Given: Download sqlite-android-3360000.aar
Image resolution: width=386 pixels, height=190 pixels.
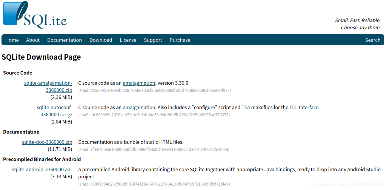Looking at the screenshot, I should click(42, 169).
